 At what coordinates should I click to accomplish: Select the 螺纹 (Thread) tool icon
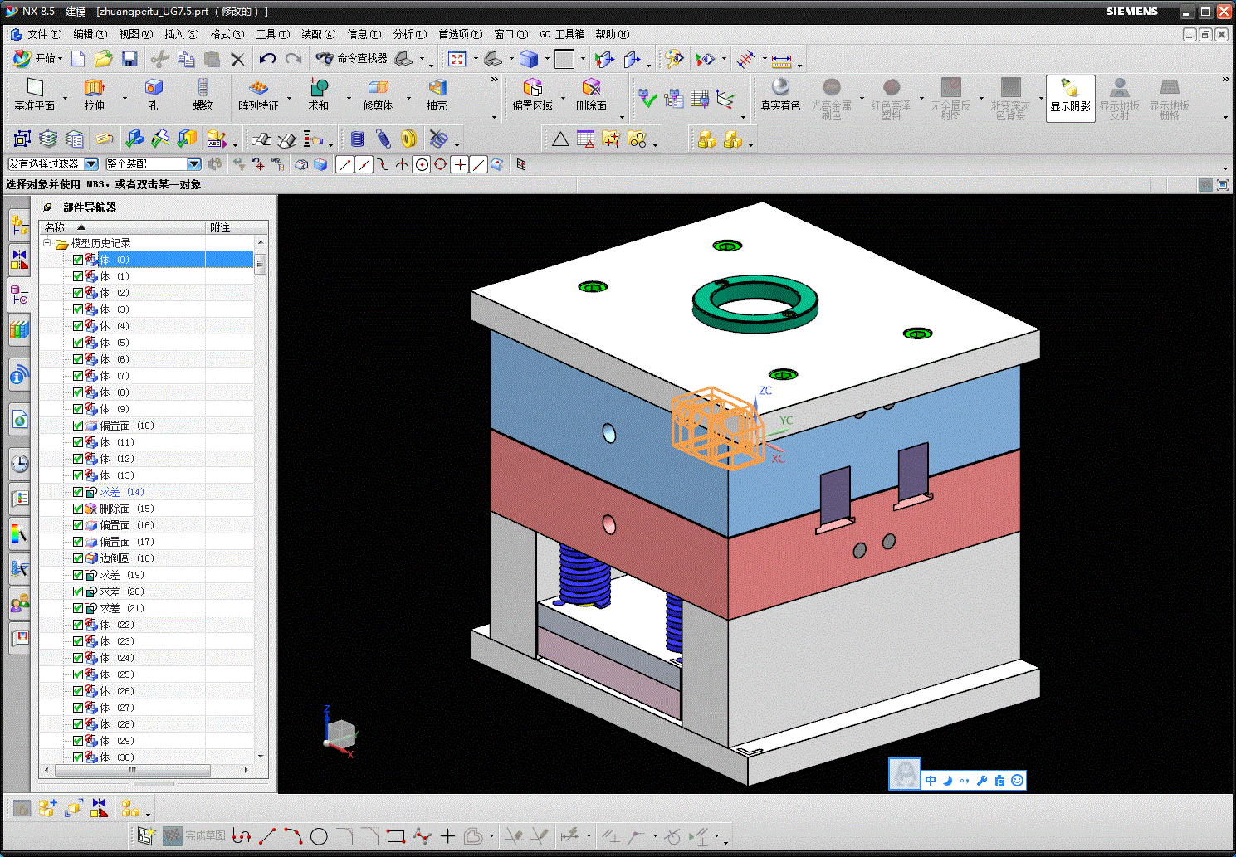tap(203, 87)
